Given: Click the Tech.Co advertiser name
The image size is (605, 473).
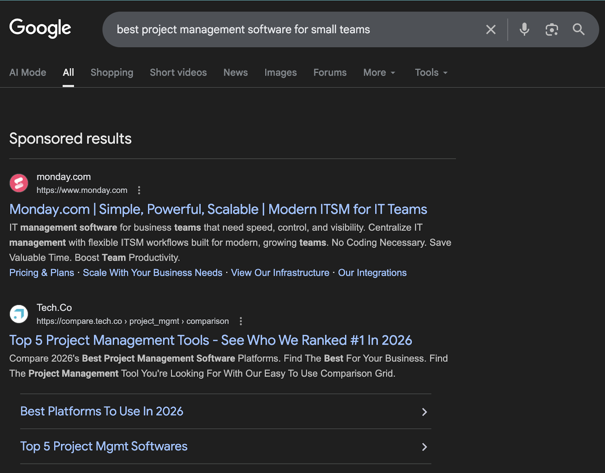Looking at the screenshot, I should (x=54, y=308).
